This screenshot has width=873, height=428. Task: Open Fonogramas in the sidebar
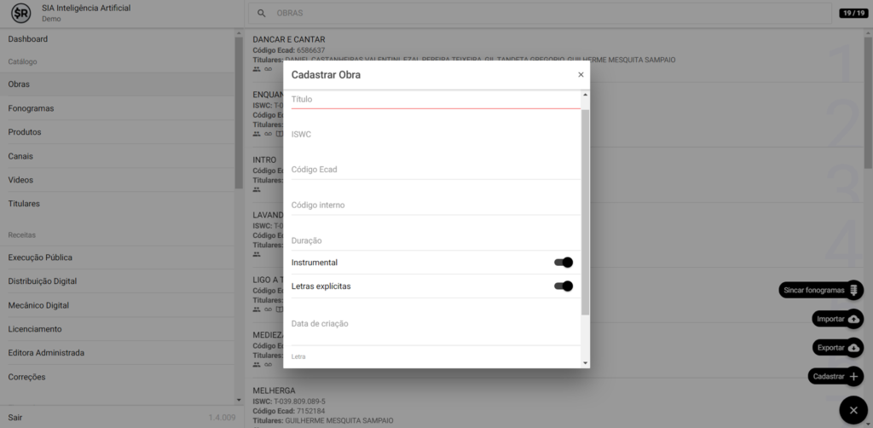(32, 108)
